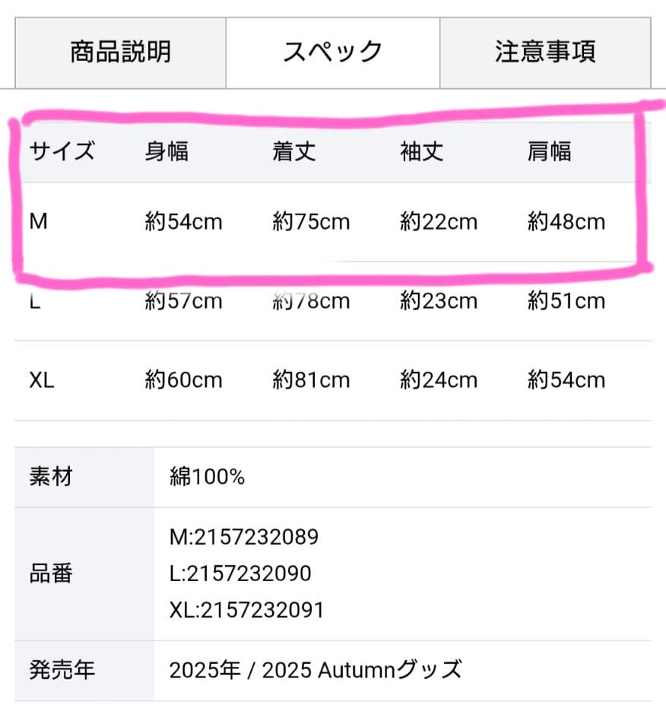This screenshot has width=666, height=715.
Task: Click the 約54cm measurement for size M
Action: [x=184, y=221]
